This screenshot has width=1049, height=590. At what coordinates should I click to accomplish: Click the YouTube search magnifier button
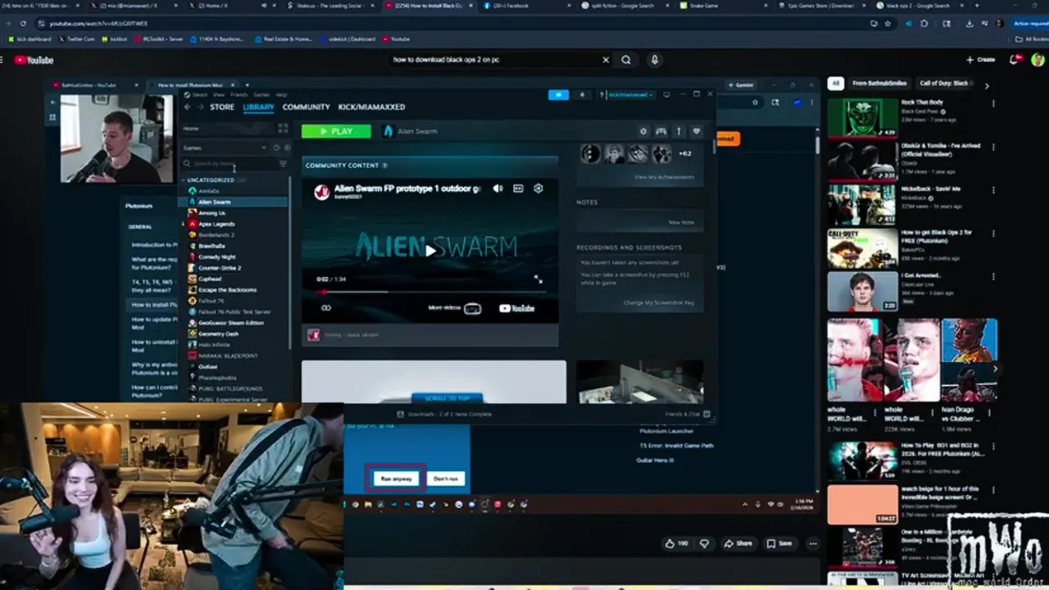626,60
